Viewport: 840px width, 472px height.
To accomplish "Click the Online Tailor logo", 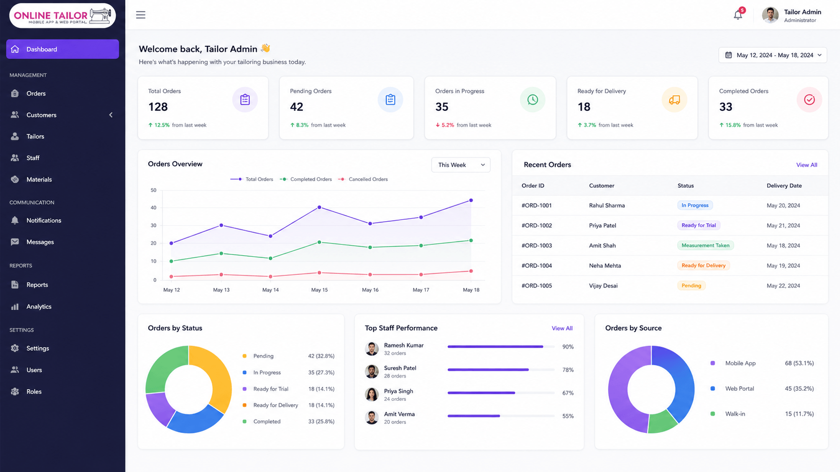I will click(63, 16).
